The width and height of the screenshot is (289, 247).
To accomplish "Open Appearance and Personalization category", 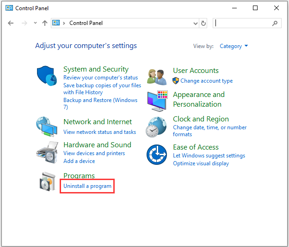I will click(x=199, y=99).
